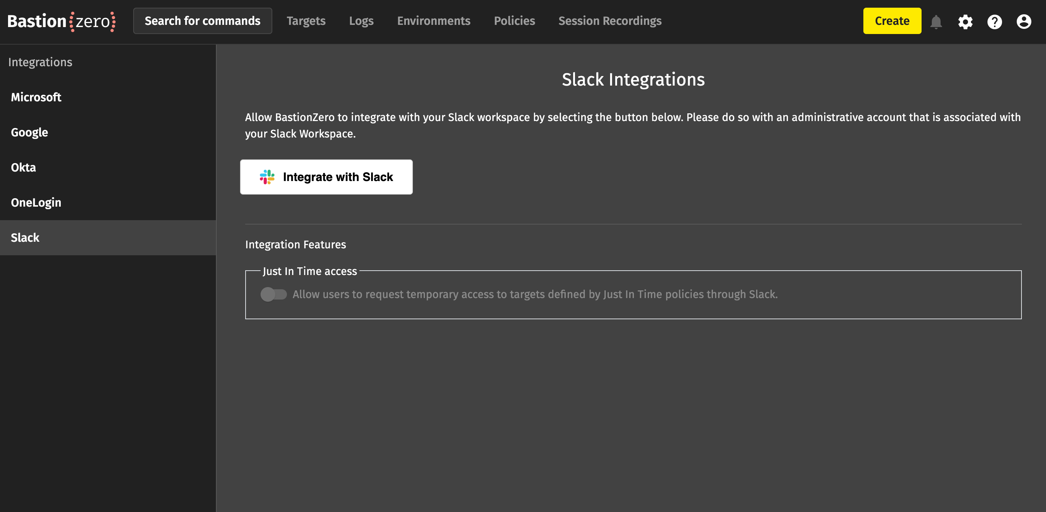The height and width of the screenshot is (512, 1046).
Task: Click the BastionZero logo
Action: 61,21
